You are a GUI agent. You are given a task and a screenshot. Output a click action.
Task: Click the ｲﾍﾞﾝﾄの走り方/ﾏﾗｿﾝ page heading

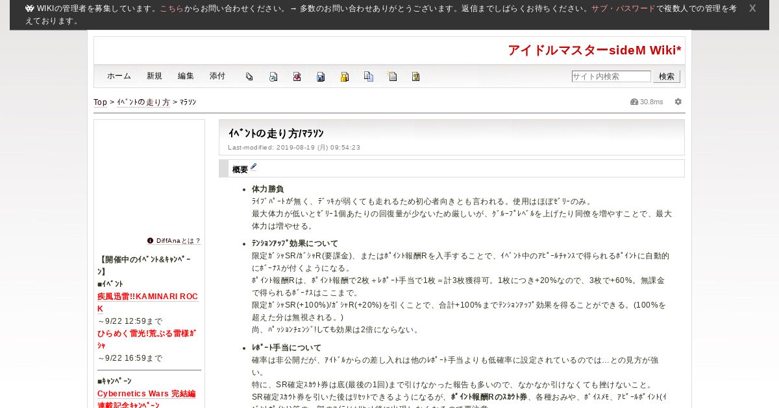tap(276, 133)
